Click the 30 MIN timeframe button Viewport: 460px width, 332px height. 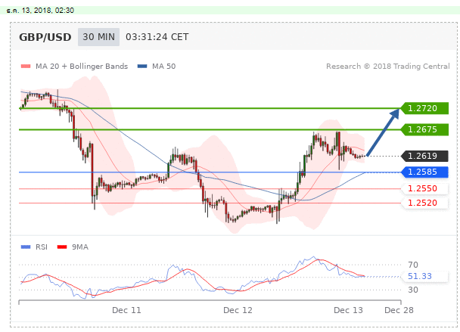point(98,37)
